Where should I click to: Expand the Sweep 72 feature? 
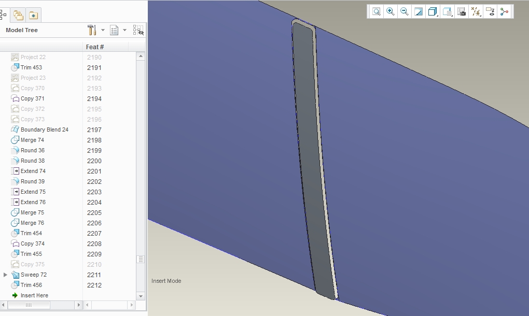[5, 275]
